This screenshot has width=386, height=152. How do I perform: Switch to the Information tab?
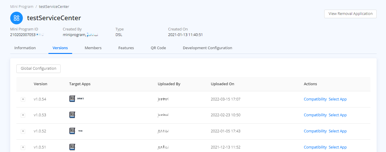click(x=25, y=48)
